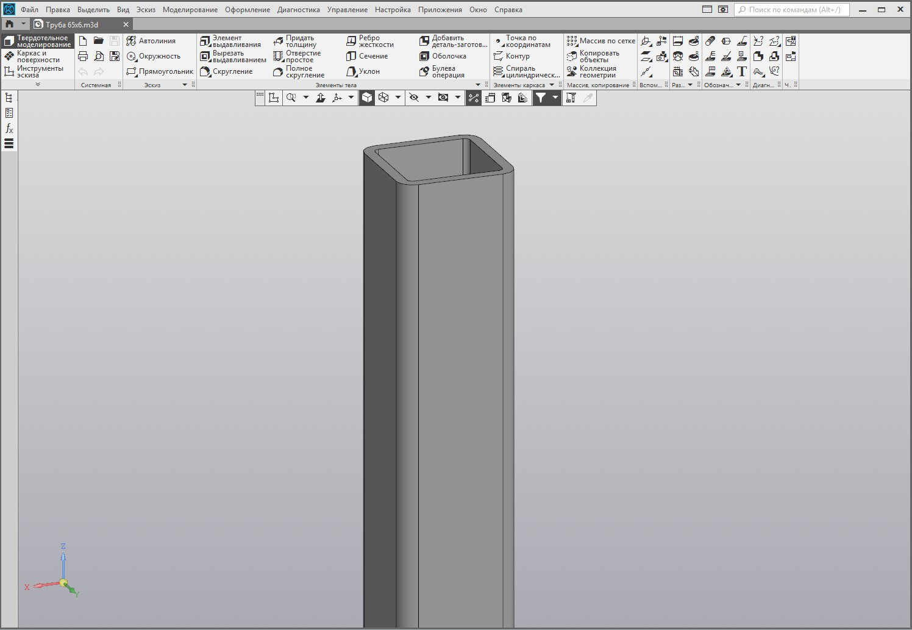Click the zoom magnifier icon in view toolbar
The height and width of the screenshot is (630, 912).
click(291, 98)
